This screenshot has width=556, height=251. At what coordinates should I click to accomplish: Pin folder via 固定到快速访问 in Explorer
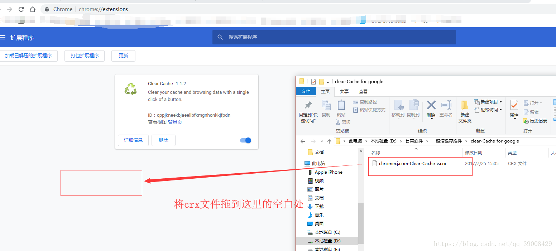point(308,112)
